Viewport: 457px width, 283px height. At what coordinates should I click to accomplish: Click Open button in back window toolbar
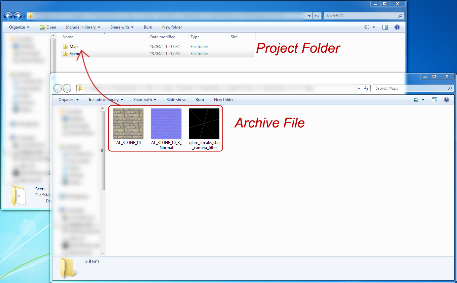[48, 27]
